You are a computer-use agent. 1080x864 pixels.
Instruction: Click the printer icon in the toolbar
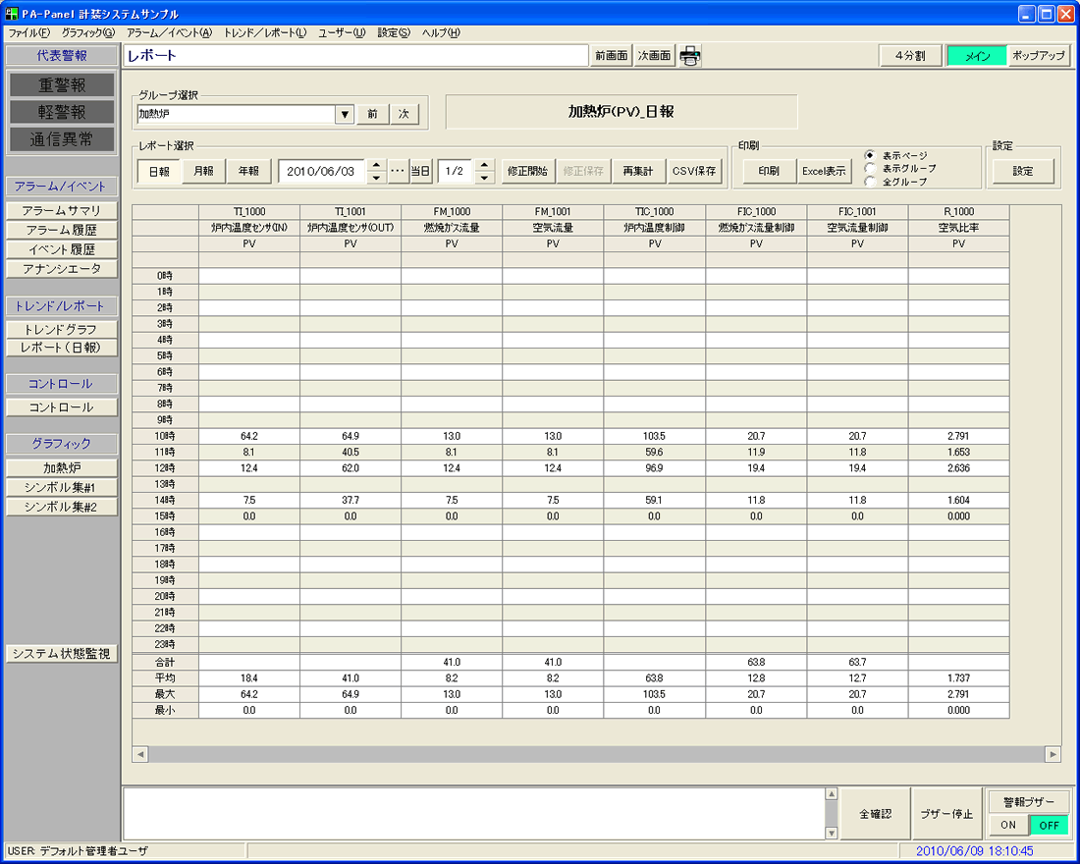(689, 56)
